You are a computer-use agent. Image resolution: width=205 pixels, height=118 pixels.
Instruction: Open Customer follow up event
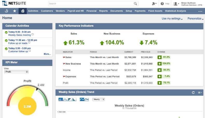click(x=18, y=52)
